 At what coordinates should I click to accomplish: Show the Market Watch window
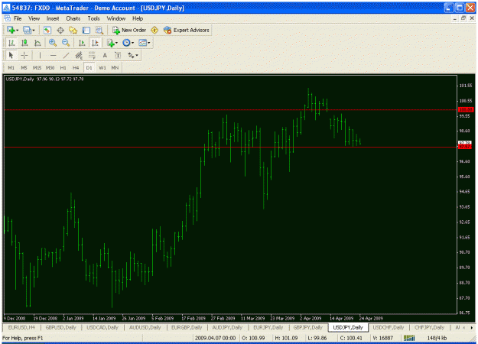click(47, 30)
